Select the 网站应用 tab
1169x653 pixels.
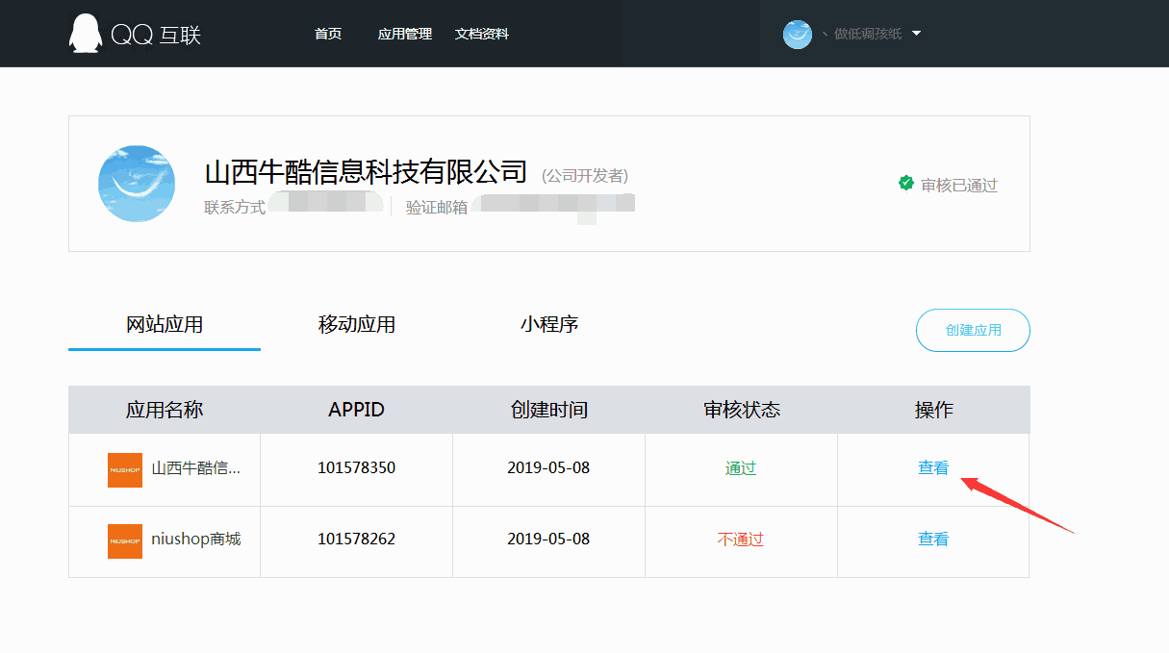tap(165, 324)
